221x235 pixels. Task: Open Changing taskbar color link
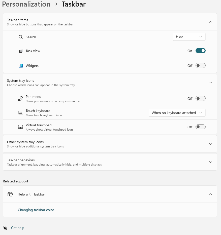[36, 210]
